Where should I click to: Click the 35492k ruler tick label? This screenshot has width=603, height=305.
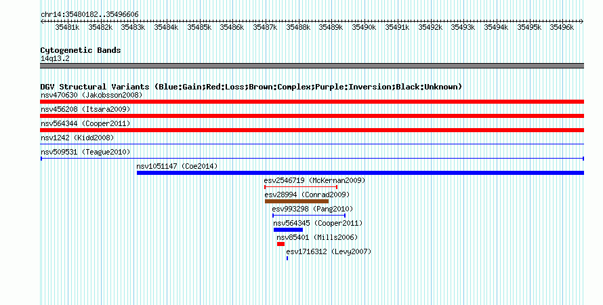pyautogui.click(x=430, y=27)
